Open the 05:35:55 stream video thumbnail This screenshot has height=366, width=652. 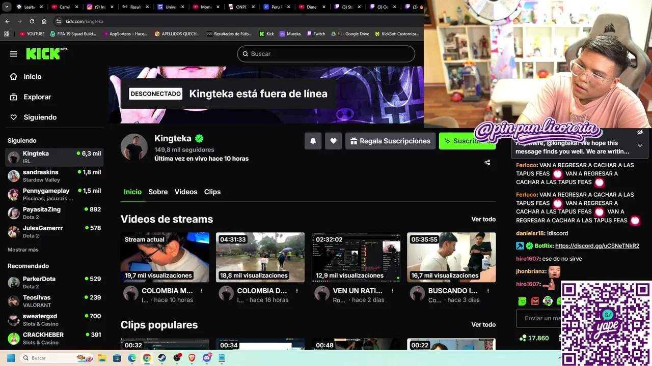pyautogui.click(x=451, y=257)
